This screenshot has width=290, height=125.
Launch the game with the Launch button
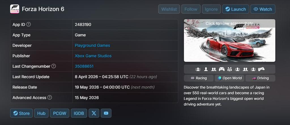236,9
